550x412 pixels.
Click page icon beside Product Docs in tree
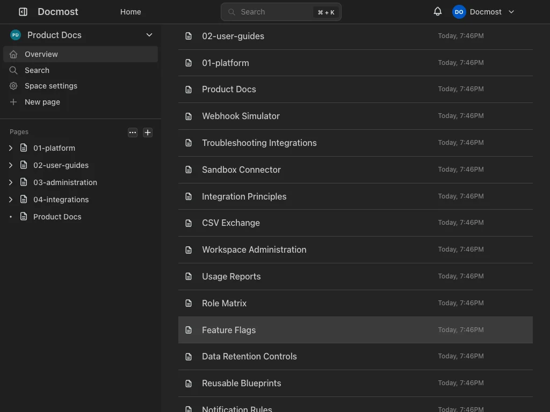point(24,217)
